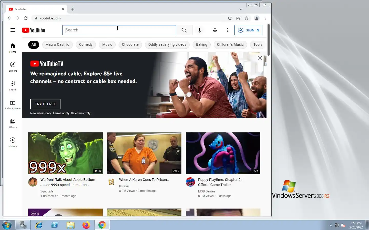Open the Illusive channel name link
The width and height of the screenshot is (369, 230).
[x=124, y=186]
